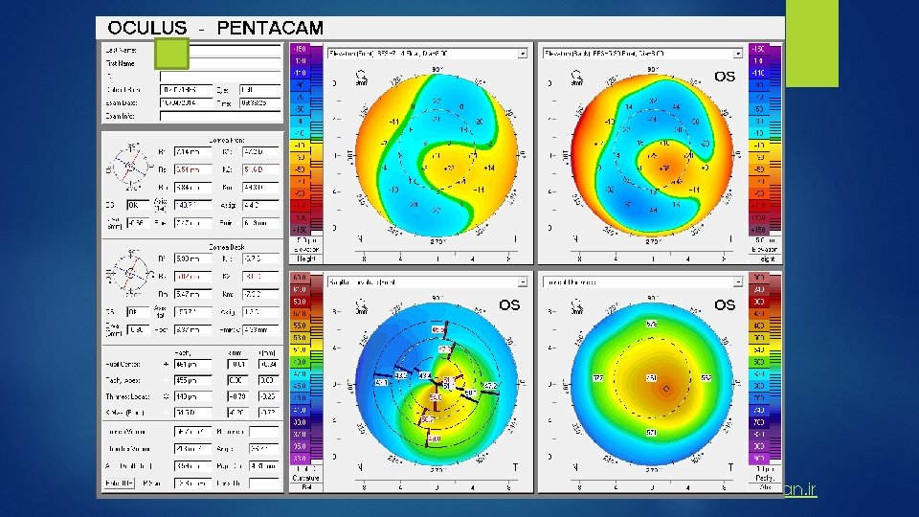
Task: Click the red Cornea Back K2 value
Action: [260, 276]
